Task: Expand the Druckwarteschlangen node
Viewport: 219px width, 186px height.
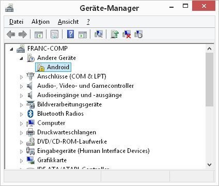Action: click(21, 133)
